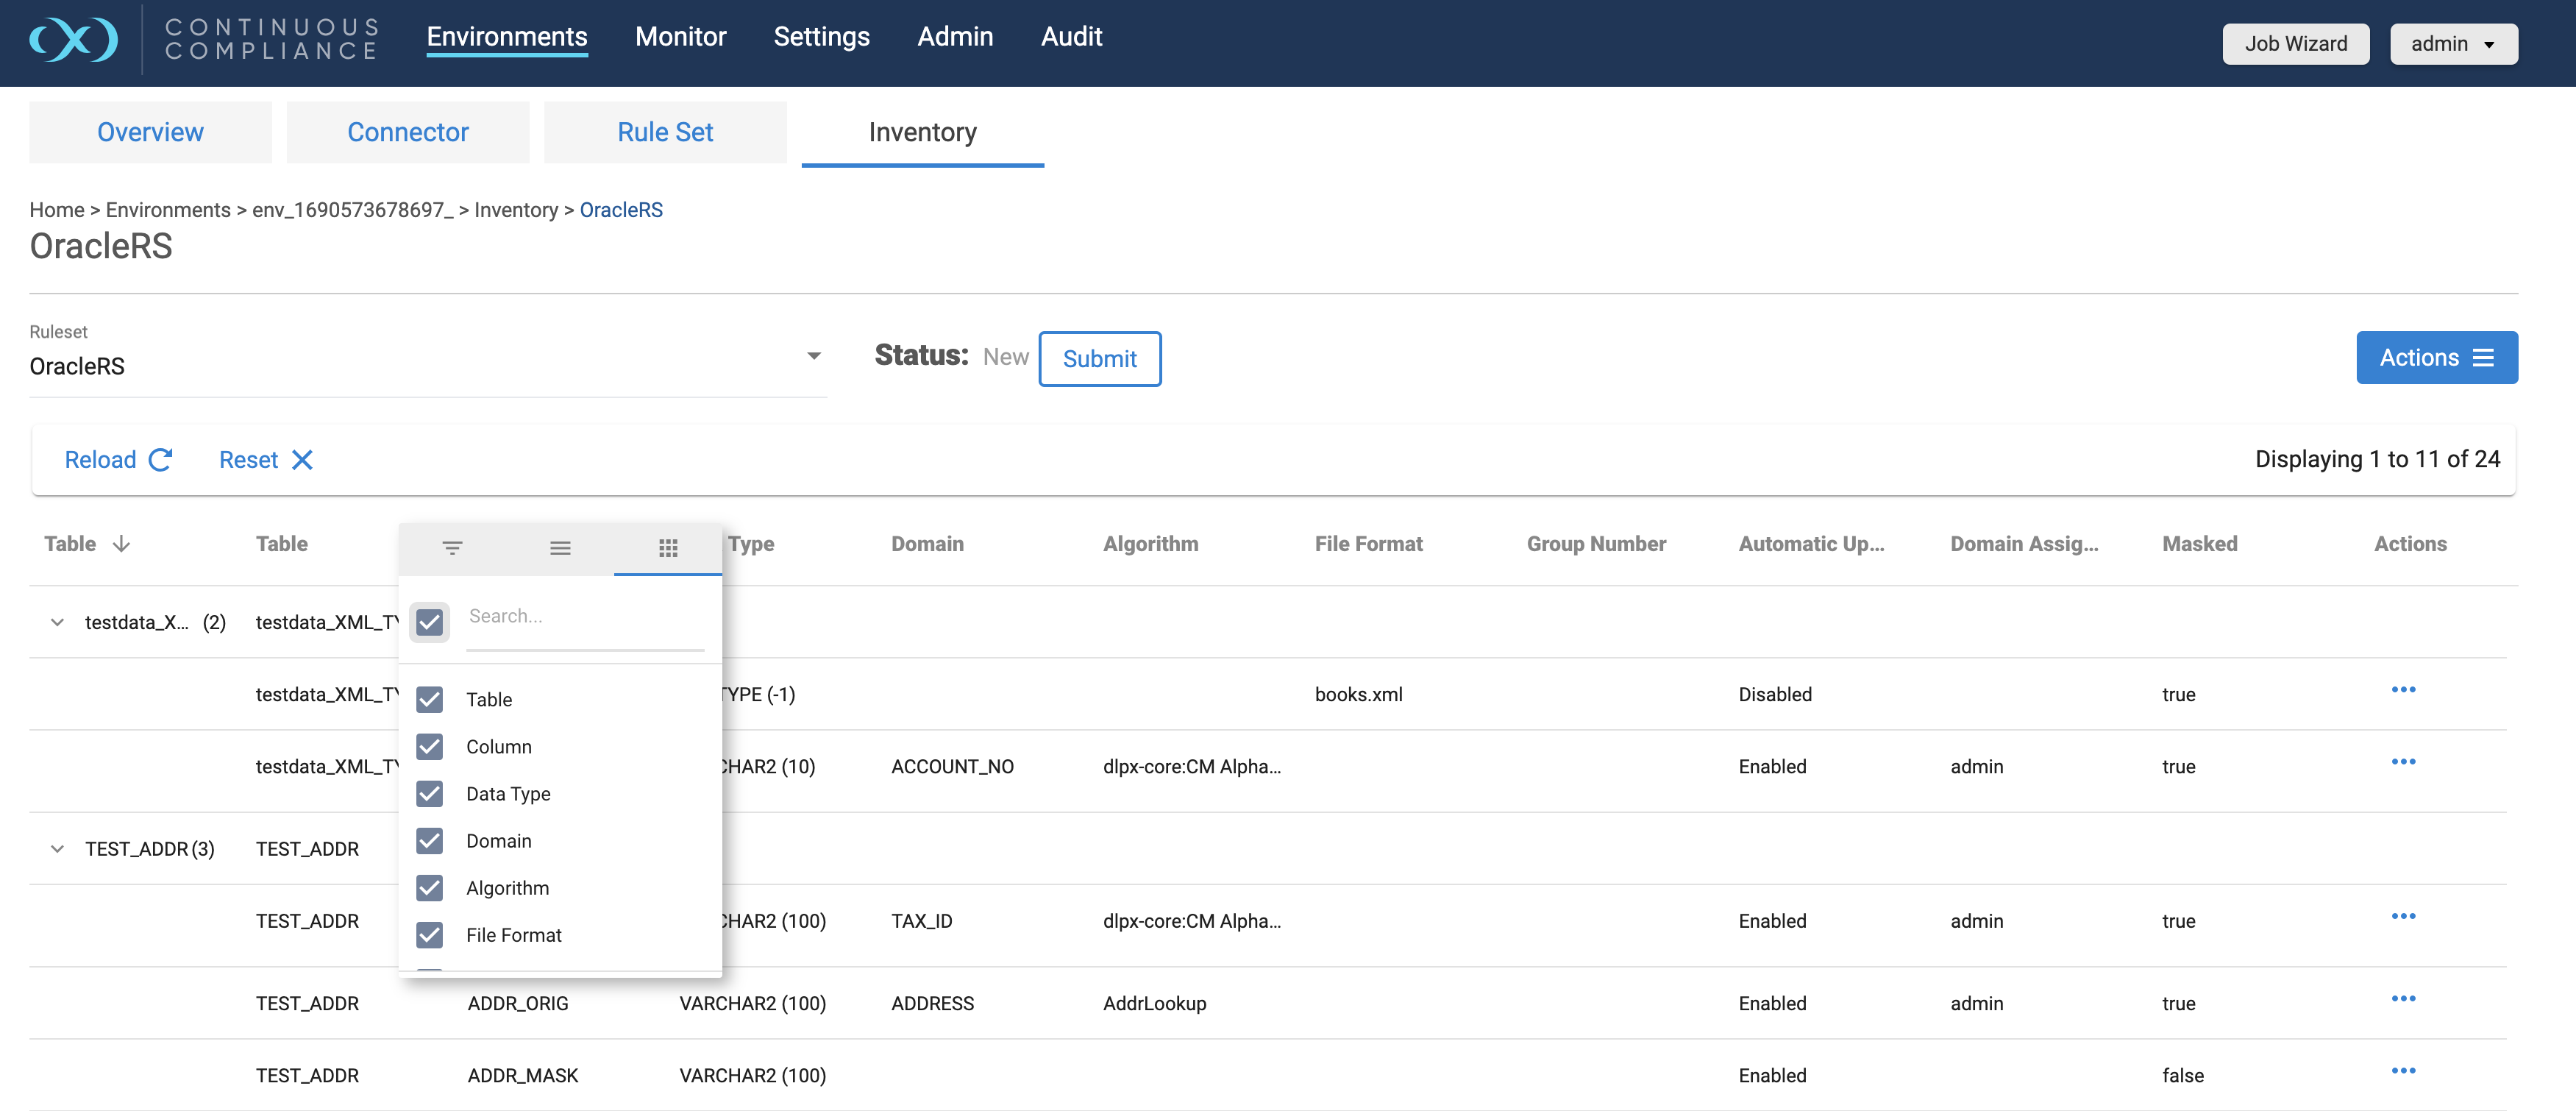The height and width of the screenshot is (1111, 2576).
Task: Select the columns grid tab icon
Action: pyautogui.click(x=668, y=548)
